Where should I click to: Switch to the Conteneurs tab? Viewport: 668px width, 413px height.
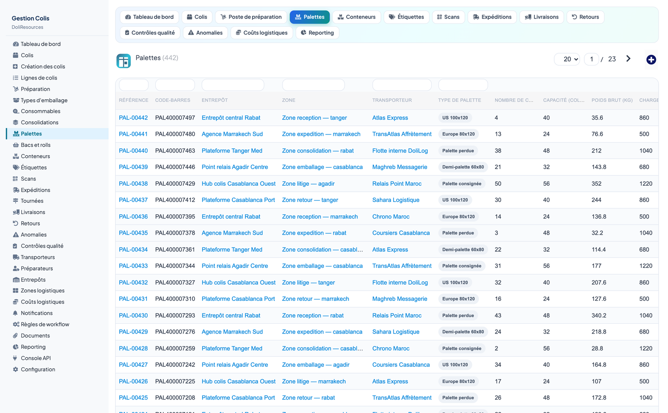tap(356, 17)
